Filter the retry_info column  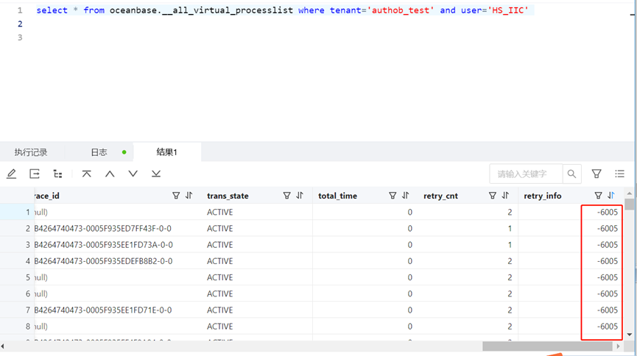click(598, 196)
